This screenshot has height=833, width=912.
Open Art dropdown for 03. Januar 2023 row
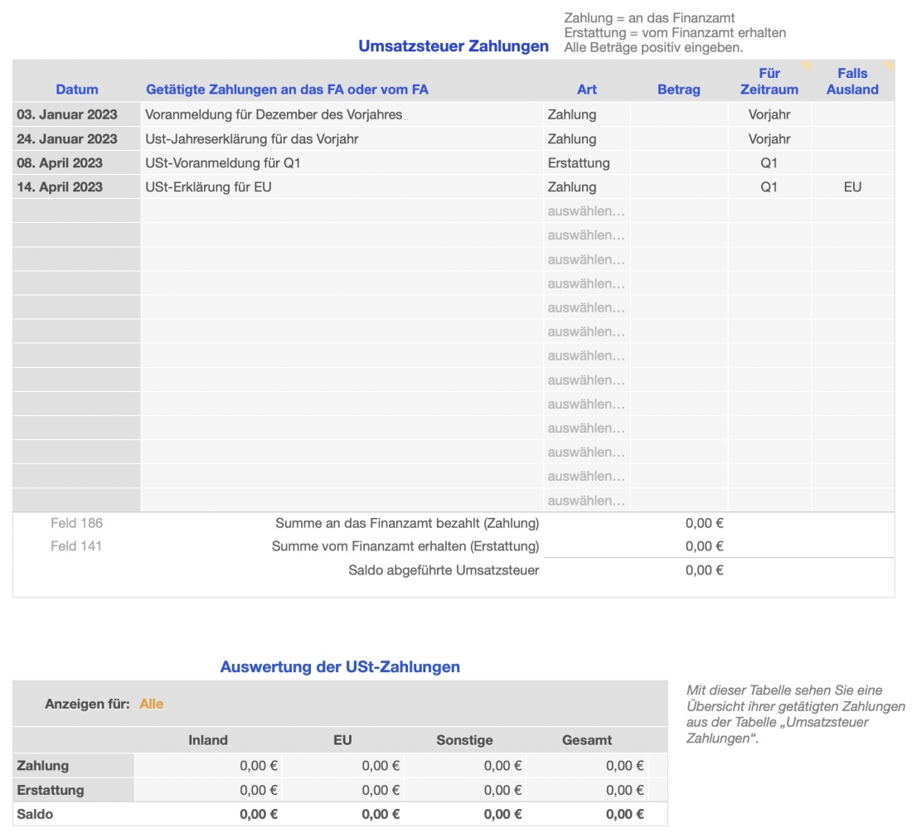[586, 114]
